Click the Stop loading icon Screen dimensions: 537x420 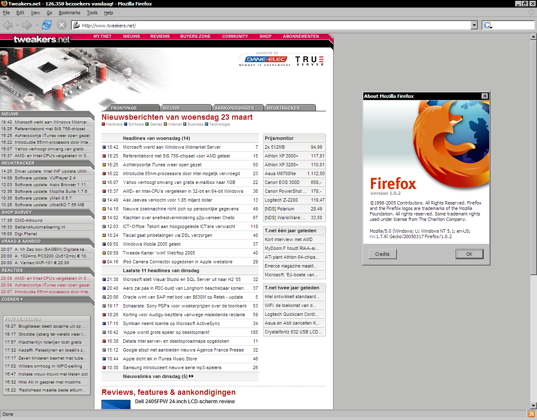click(x=61, y=25)
